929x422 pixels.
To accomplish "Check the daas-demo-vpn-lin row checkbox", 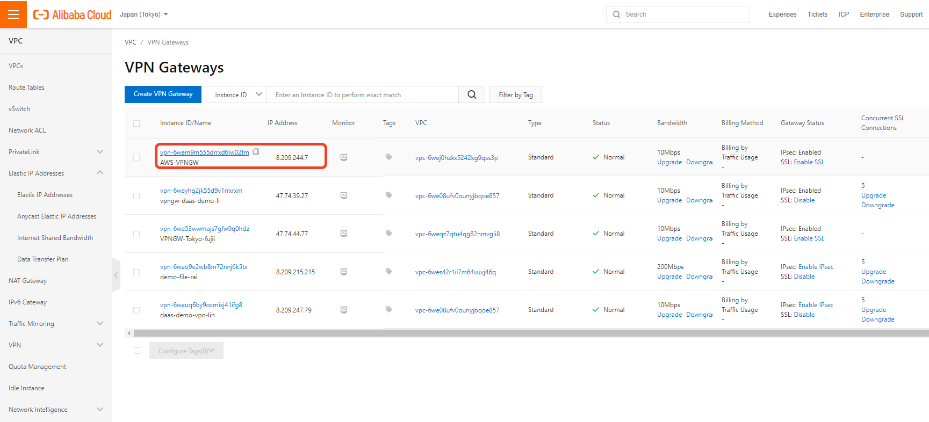I will pyautogui.click(x=136, y=310).
